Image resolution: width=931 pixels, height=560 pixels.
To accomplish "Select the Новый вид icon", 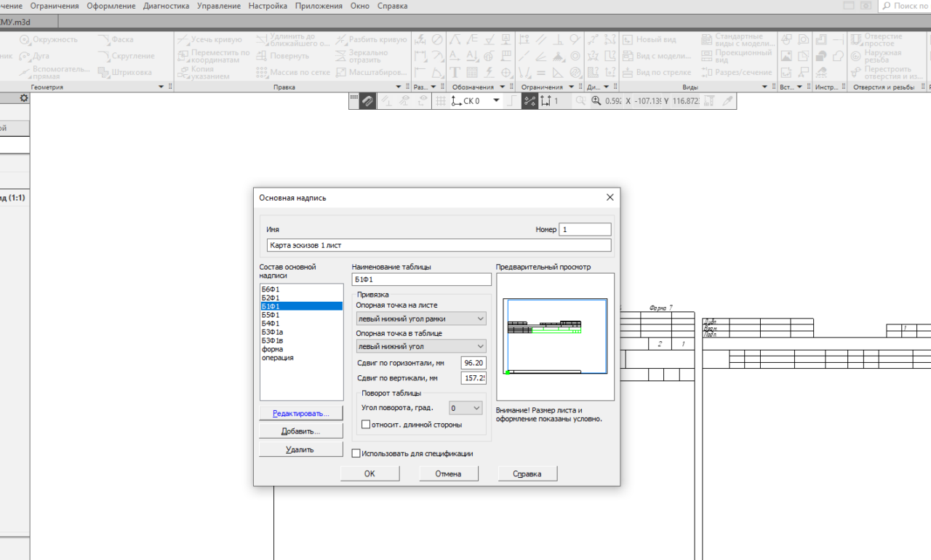I will pyautogui.click(x=628, y=40).
